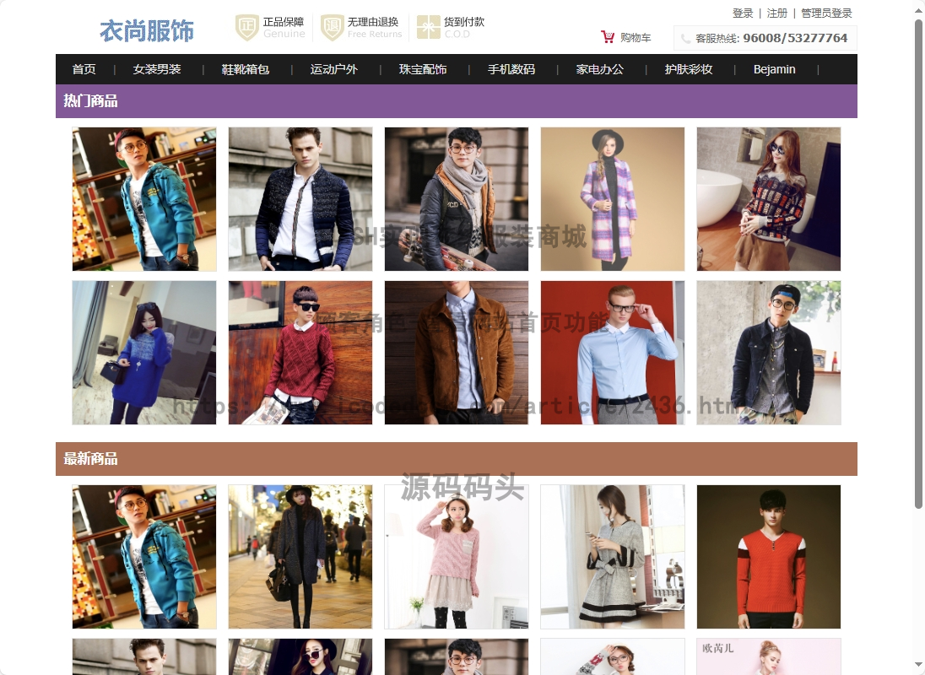The width and height of the screenshot is (925, 675).
Task: Click the 登录 link
Action: [743, 13]
